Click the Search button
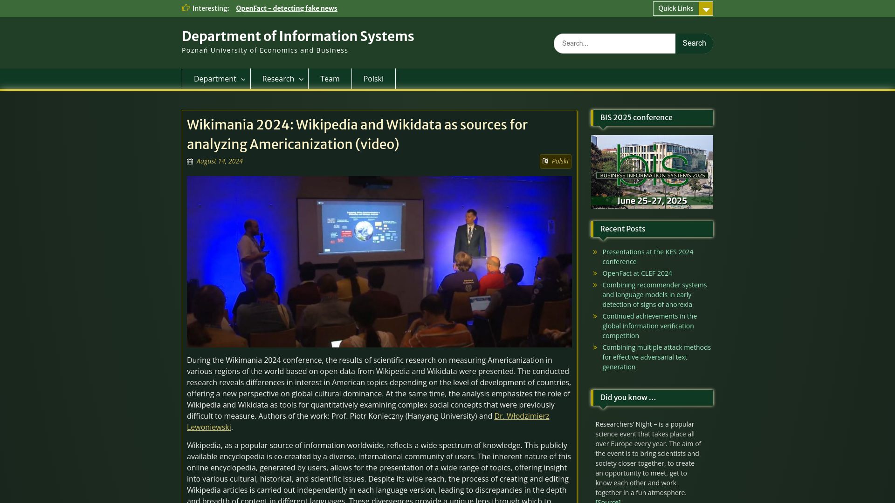This screenshot has height=503, width=895. click(694, 43)
